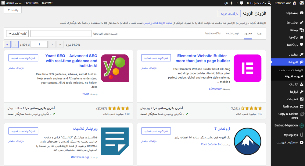
Task: Open more details for Yoast SEO
Action: click(x=16, y=68)
